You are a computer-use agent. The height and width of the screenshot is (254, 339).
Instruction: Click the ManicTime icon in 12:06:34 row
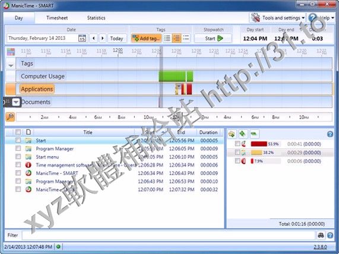click(28, 173)
